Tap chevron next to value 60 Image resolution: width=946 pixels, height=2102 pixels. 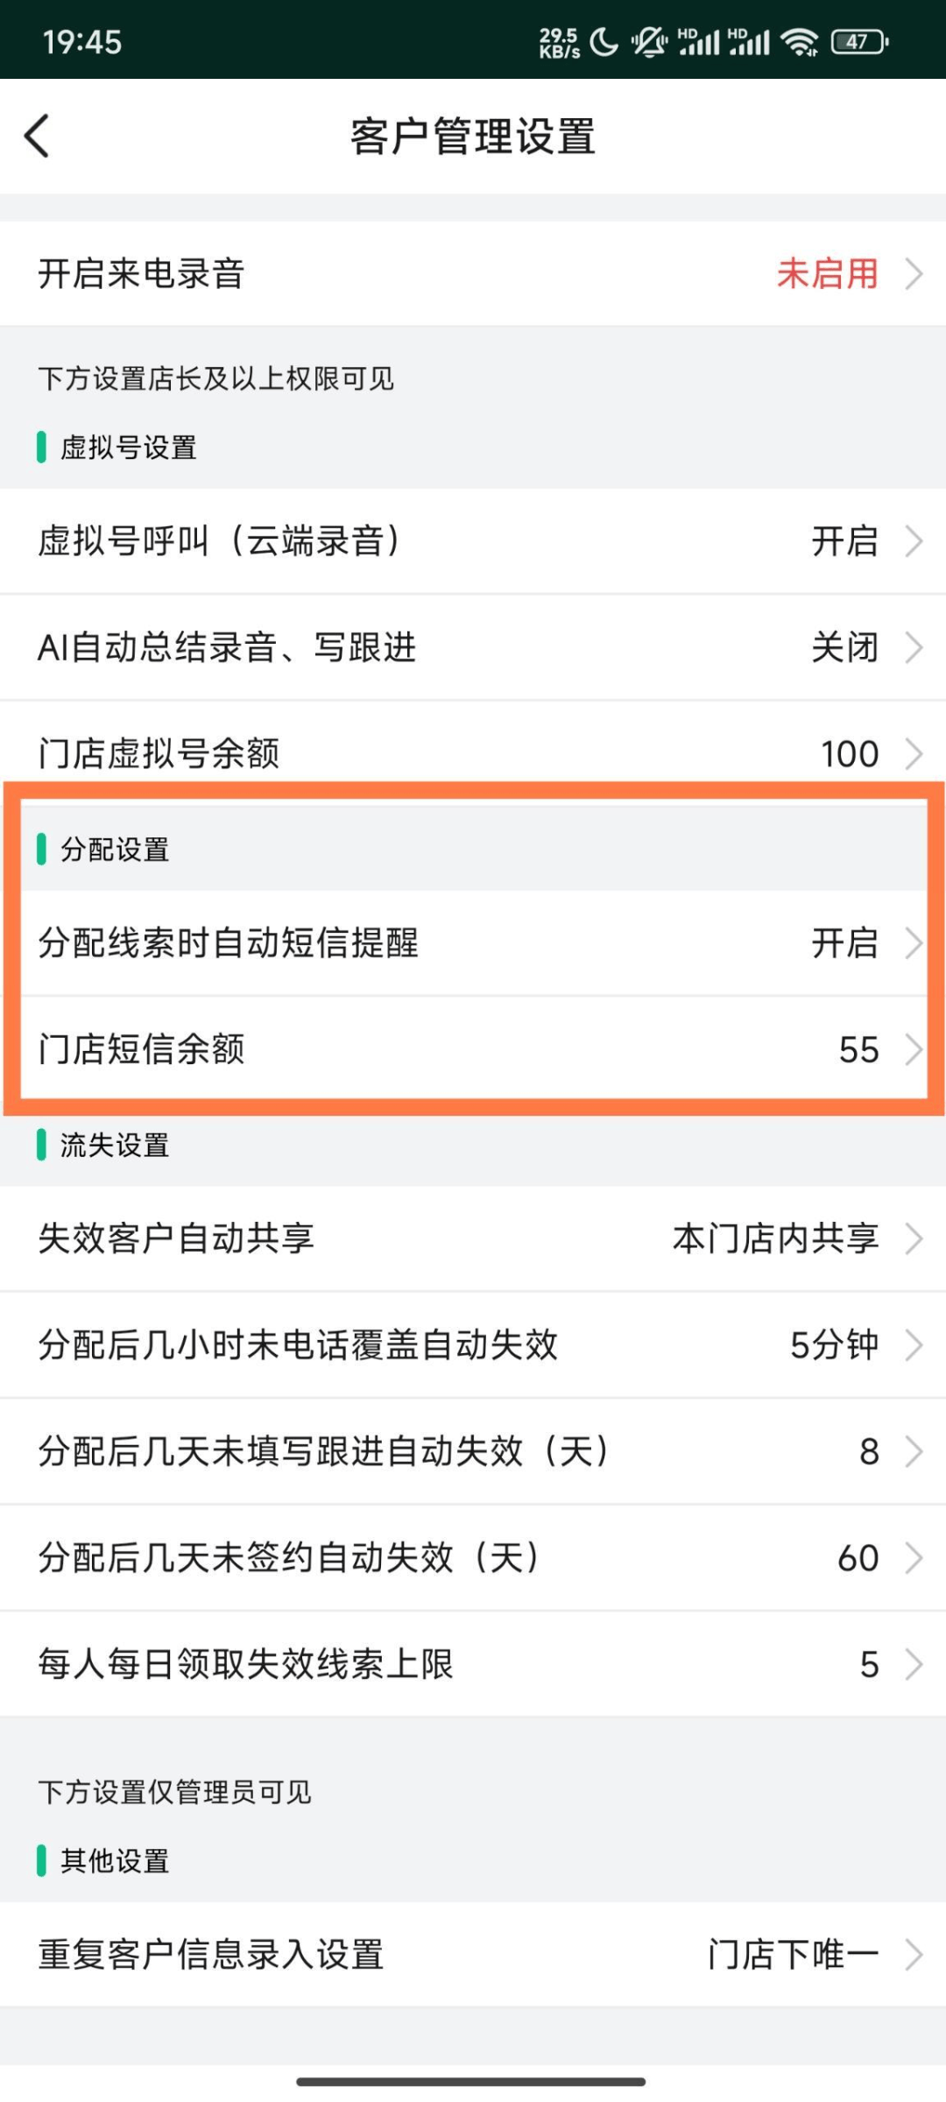(914, 1558)
